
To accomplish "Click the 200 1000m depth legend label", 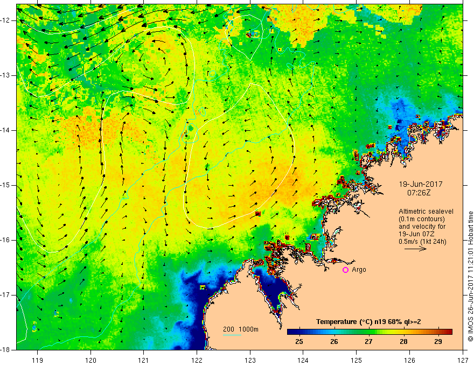I will tap(241, 329).
